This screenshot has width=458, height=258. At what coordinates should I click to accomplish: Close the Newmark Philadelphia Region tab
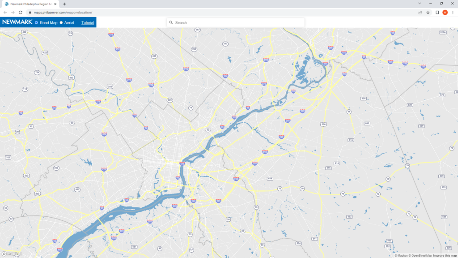56,4
